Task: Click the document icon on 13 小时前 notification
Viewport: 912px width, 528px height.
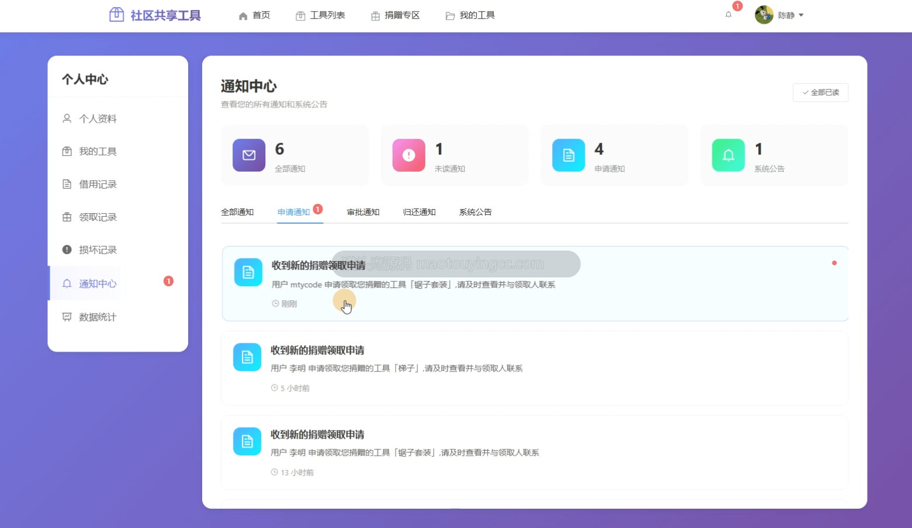Action: [x=247, y=441]
